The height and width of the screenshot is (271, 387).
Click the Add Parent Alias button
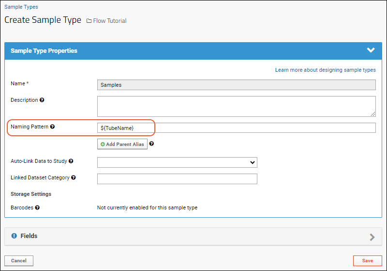122,144
